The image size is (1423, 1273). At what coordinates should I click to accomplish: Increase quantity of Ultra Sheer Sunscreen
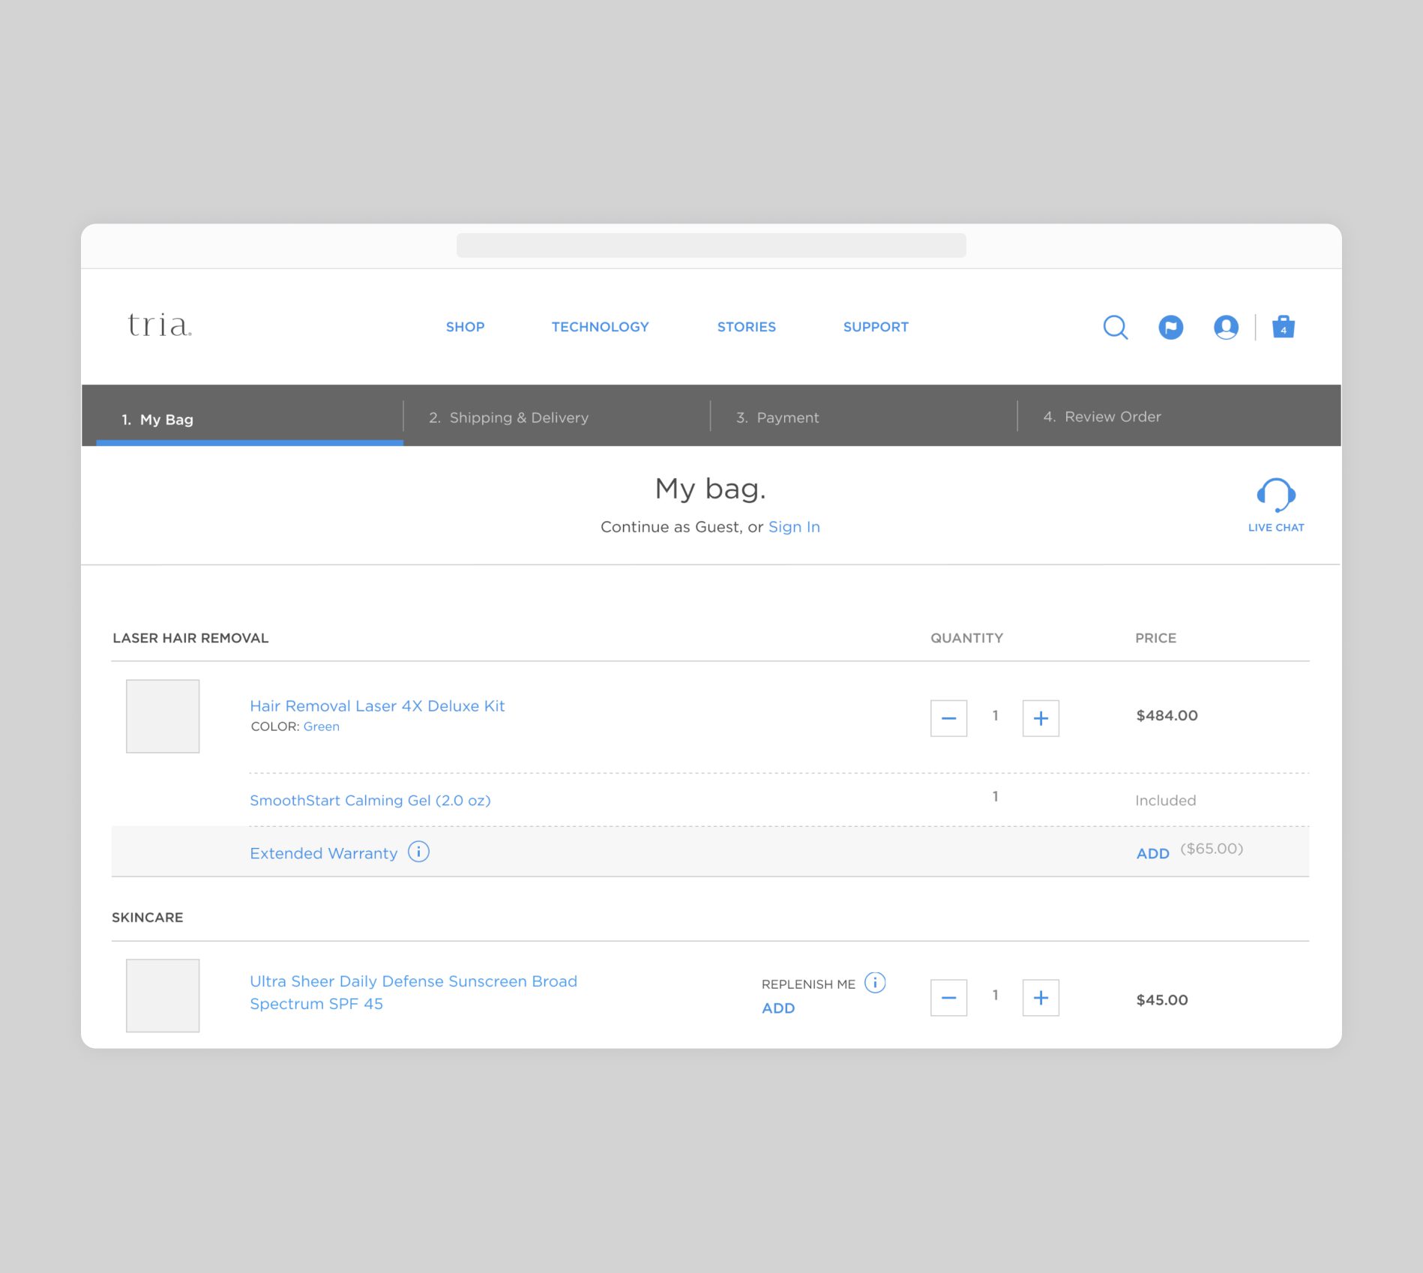(1041, 998)
